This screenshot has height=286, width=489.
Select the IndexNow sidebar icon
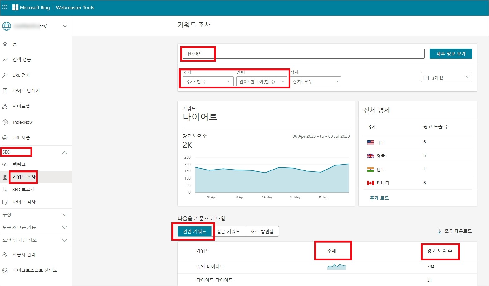click(5, 122)
